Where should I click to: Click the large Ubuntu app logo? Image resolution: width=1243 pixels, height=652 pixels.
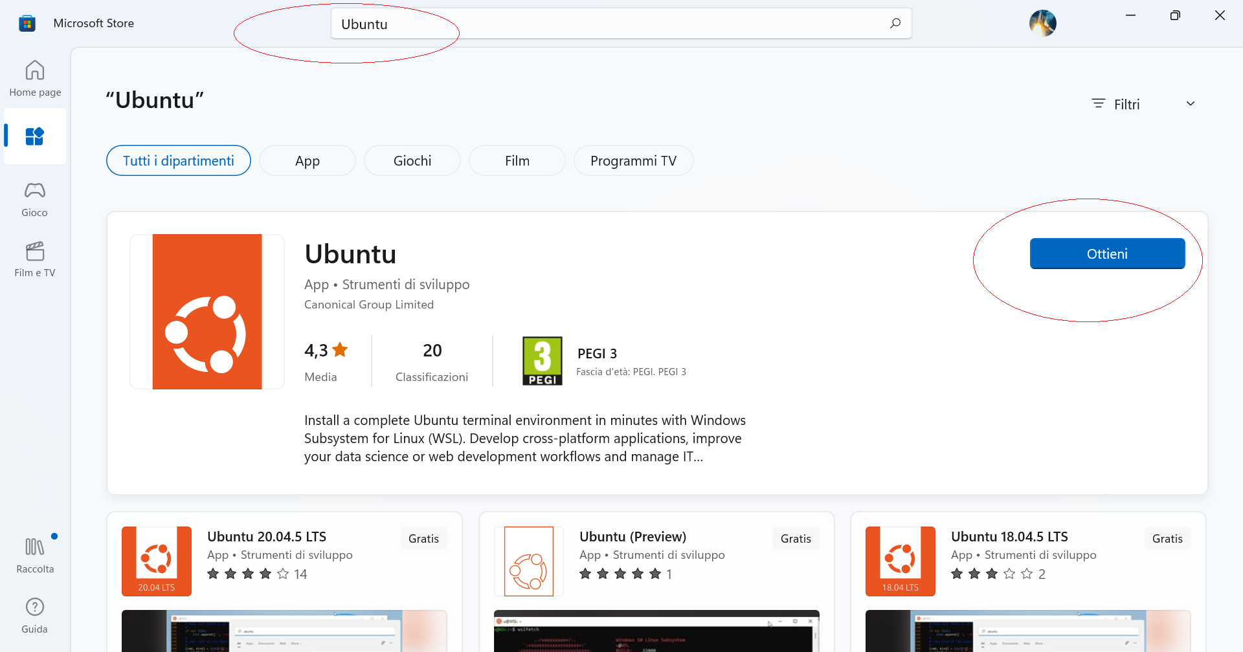[x=207, y=312]
